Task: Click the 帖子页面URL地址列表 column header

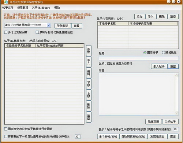Action: (60, 46)
